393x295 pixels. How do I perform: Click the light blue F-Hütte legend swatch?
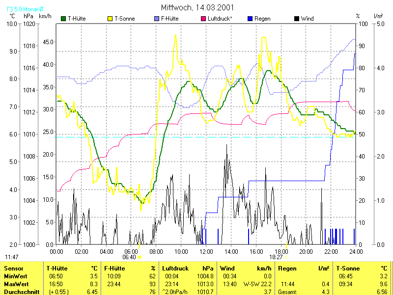157,19
